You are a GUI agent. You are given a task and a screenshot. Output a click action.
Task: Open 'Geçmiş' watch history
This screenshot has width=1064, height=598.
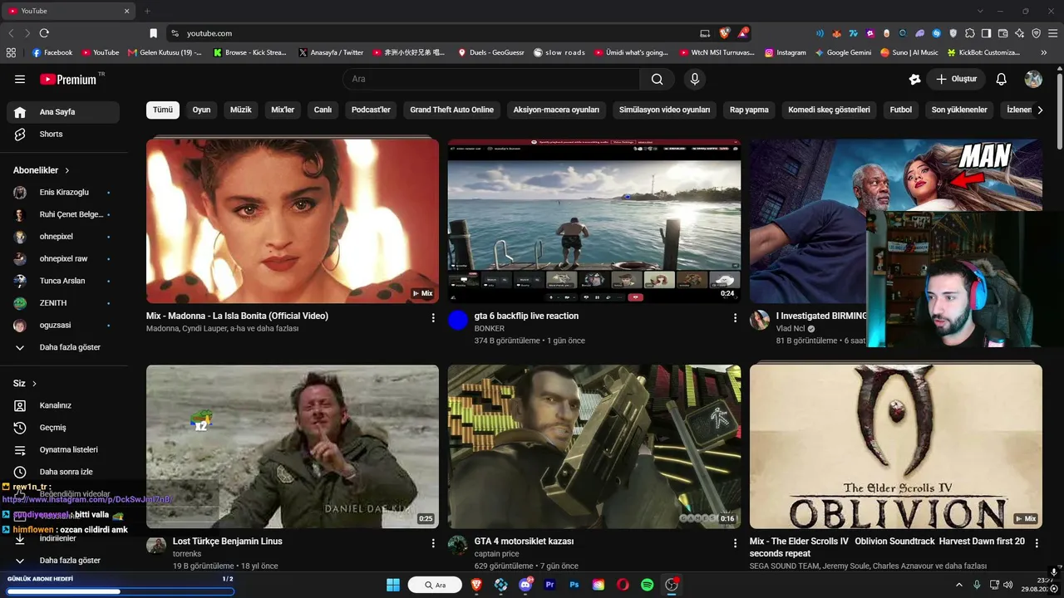[x=63, y=428]
